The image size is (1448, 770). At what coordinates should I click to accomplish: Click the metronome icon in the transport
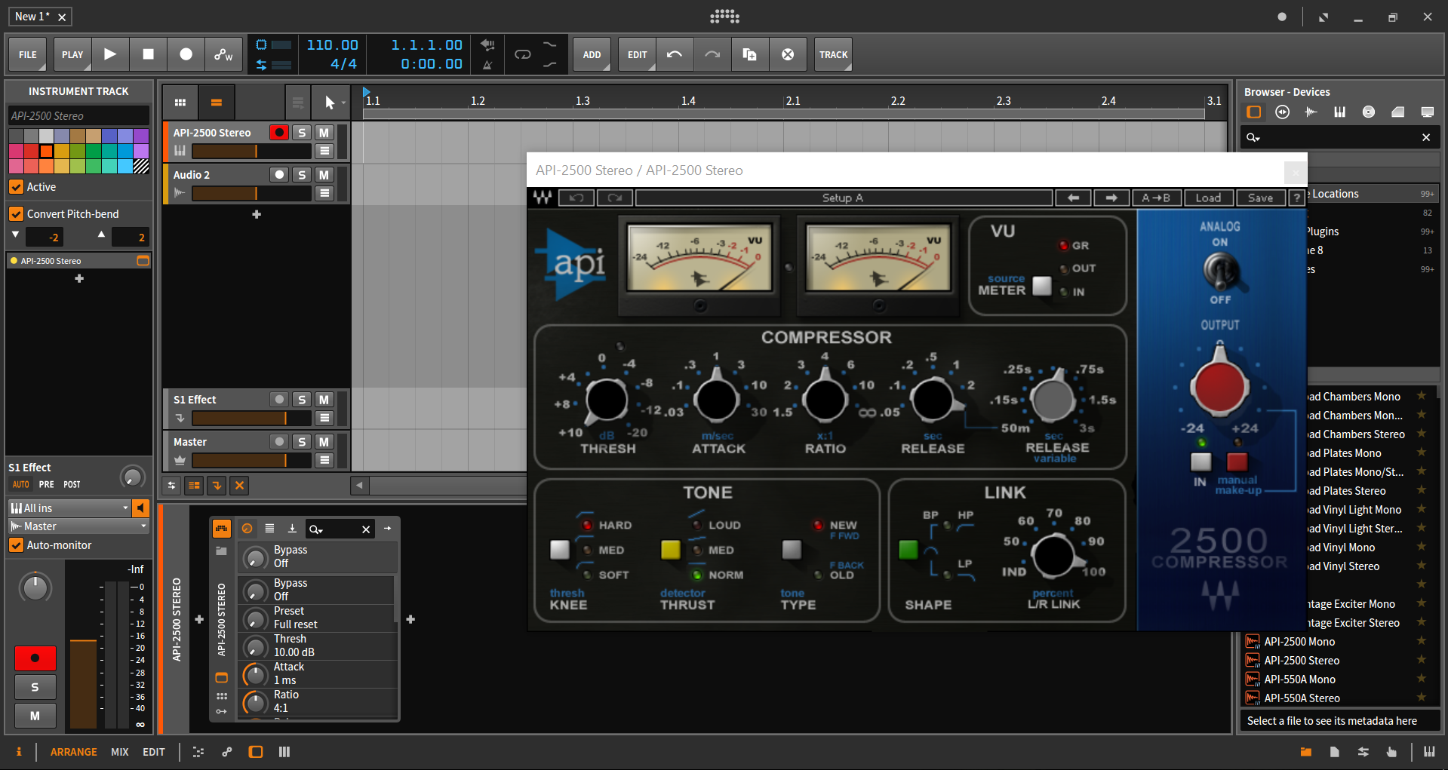(x=487, y=65)
